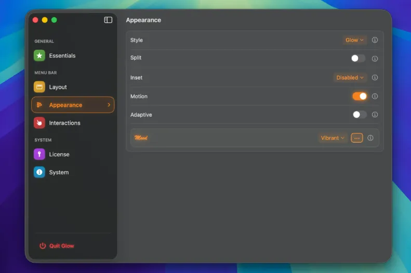Click the Quit Glow button
The height and width of the screenshot is (273, 411).
click(x=57, y=246)
